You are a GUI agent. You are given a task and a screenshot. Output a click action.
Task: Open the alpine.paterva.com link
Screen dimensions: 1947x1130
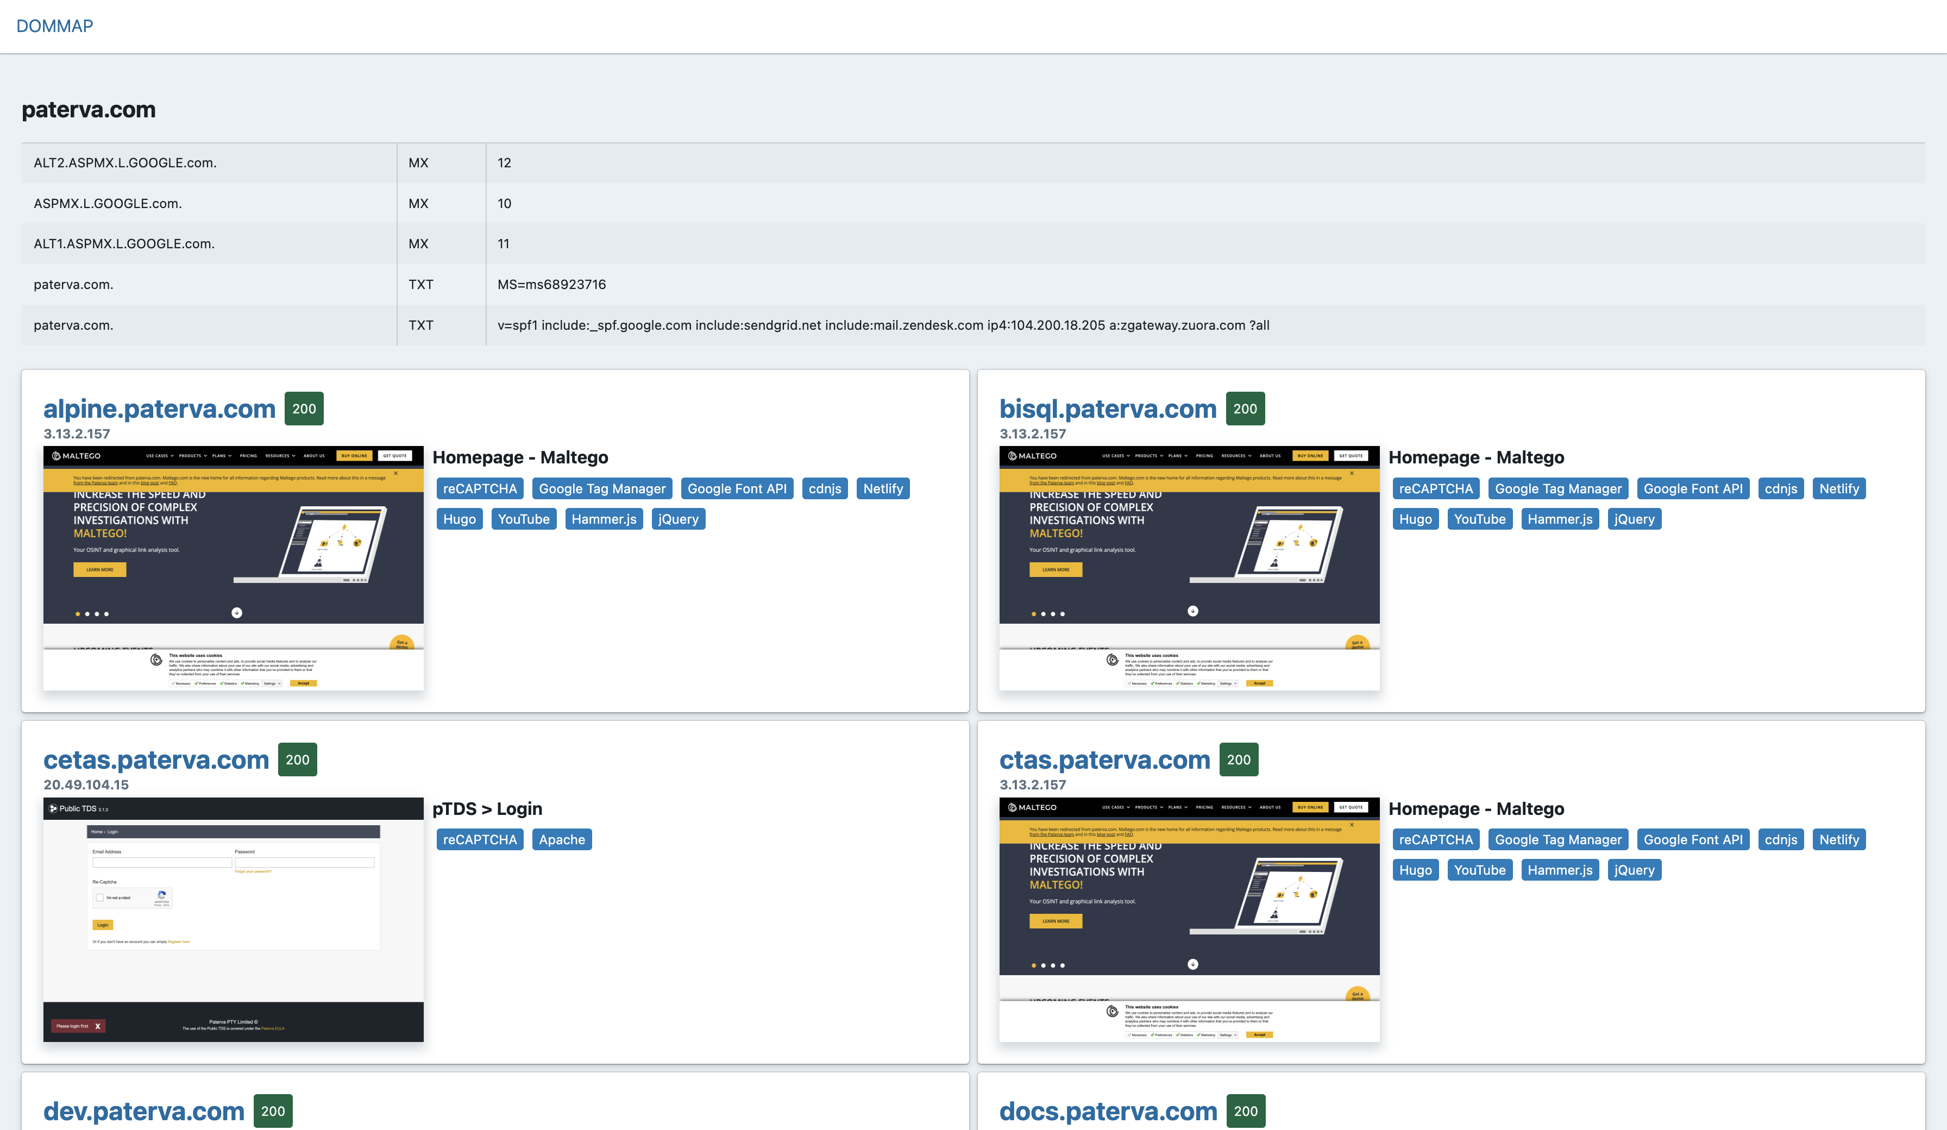click(x=159, y=408)
